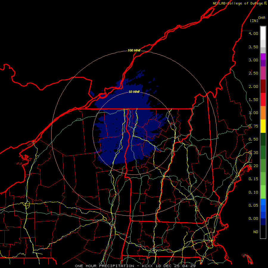Select the black ND legend swatch
This screenshot has width=268, height=268.
[263, 232]
